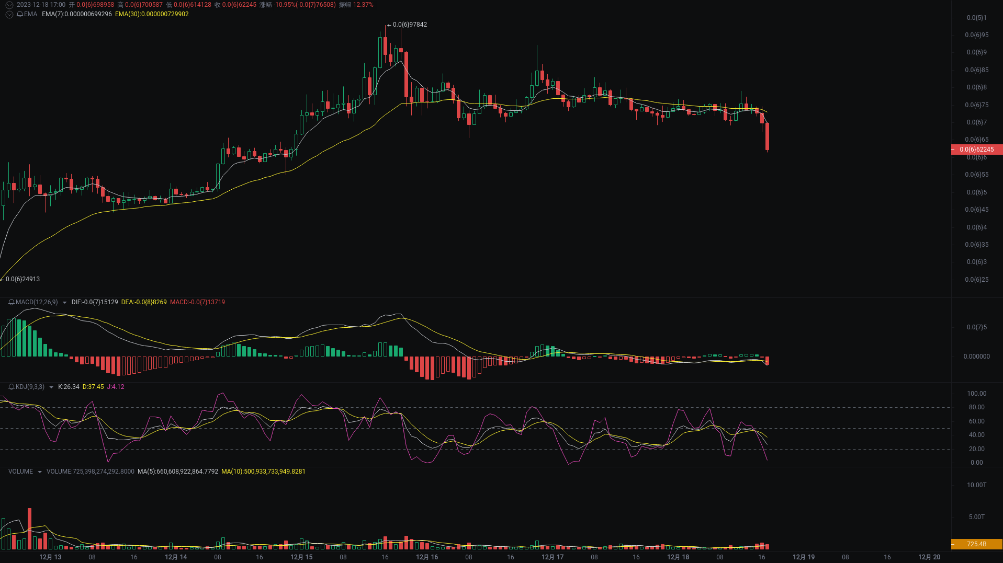Click the 12月 13 date on time axis
The height and width of the screenshot is (563, 1003).
click(x=50, y=557)
